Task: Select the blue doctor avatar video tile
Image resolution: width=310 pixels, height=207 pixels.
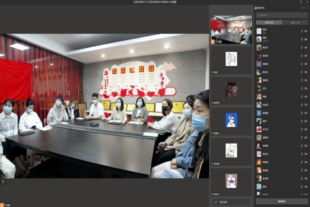Action: click(x=231, y=120)
